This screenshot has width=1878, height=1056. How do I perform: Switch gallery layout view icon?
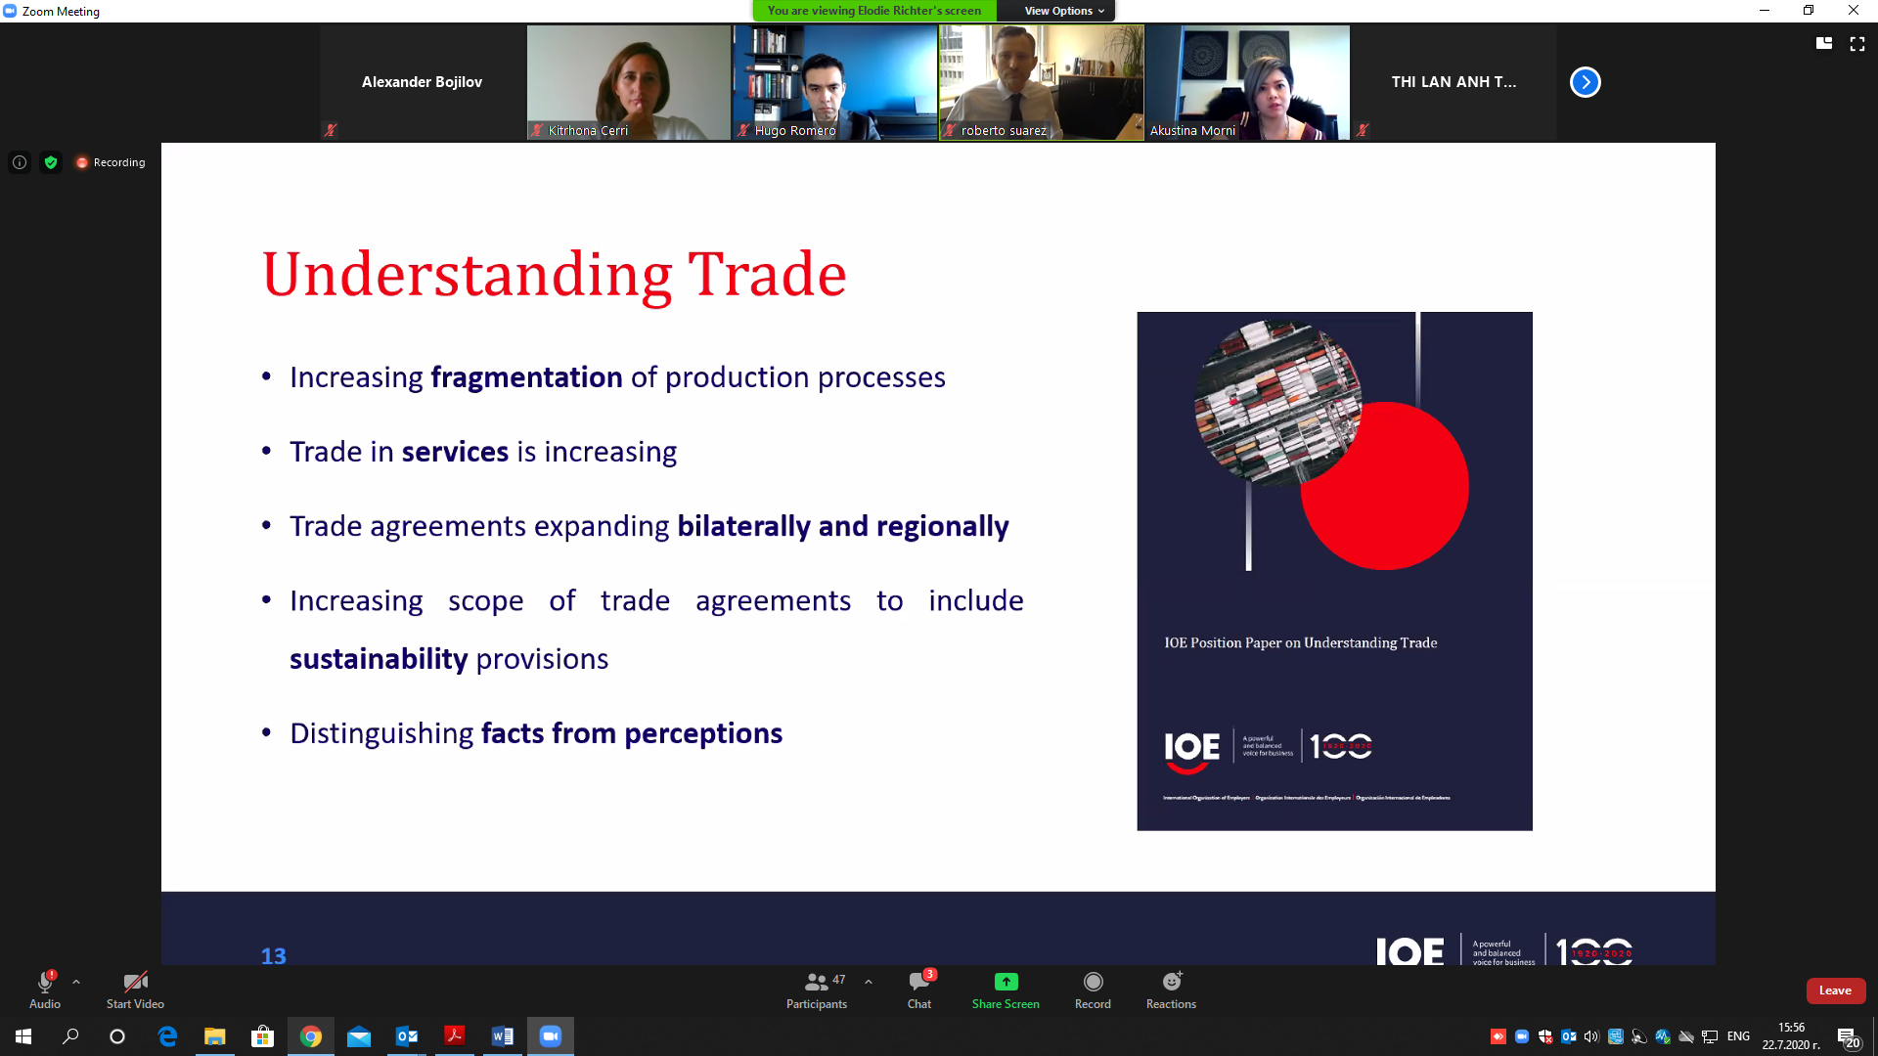1824,43
